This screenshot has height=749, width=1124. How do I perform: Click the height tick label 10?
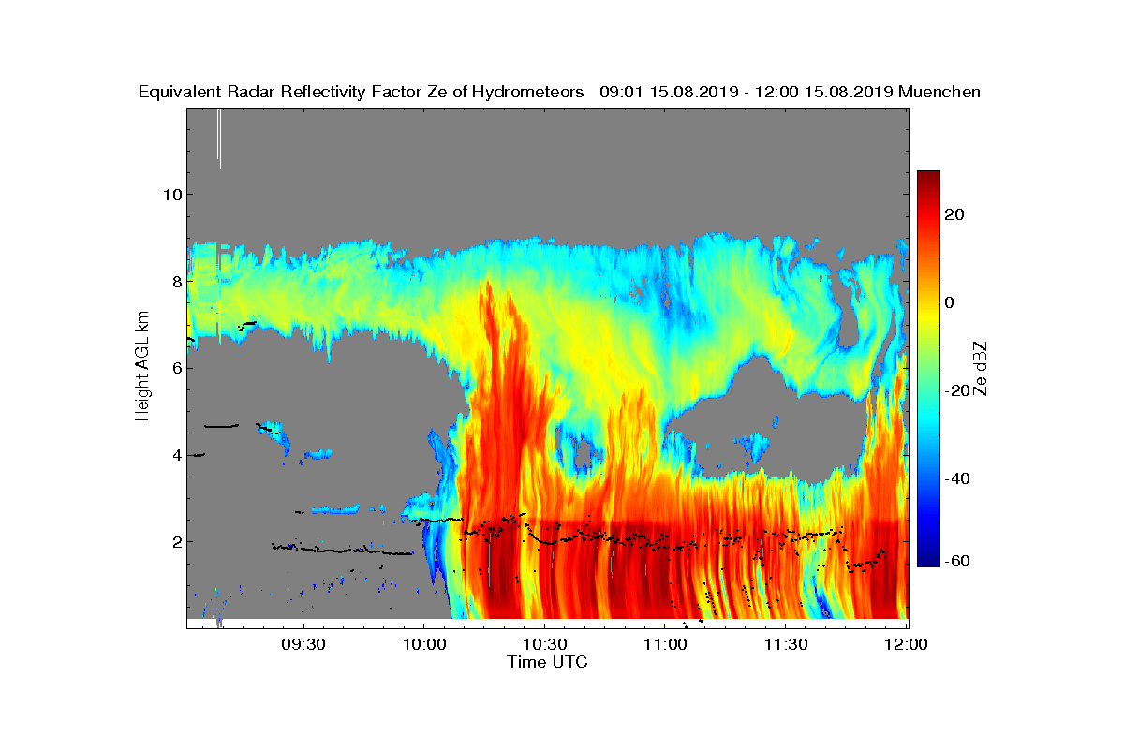point(170,195)
